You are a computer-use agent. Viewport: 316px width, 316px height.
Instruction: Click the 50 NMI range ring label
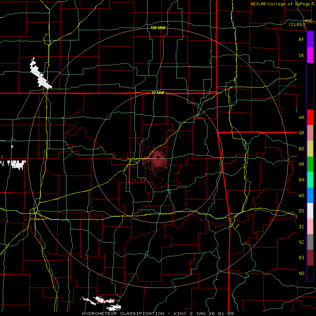(x=158, y=93)
